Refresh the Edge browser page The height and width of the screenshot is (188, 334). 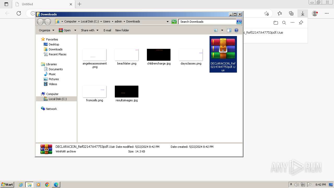[x=19, y=13]
